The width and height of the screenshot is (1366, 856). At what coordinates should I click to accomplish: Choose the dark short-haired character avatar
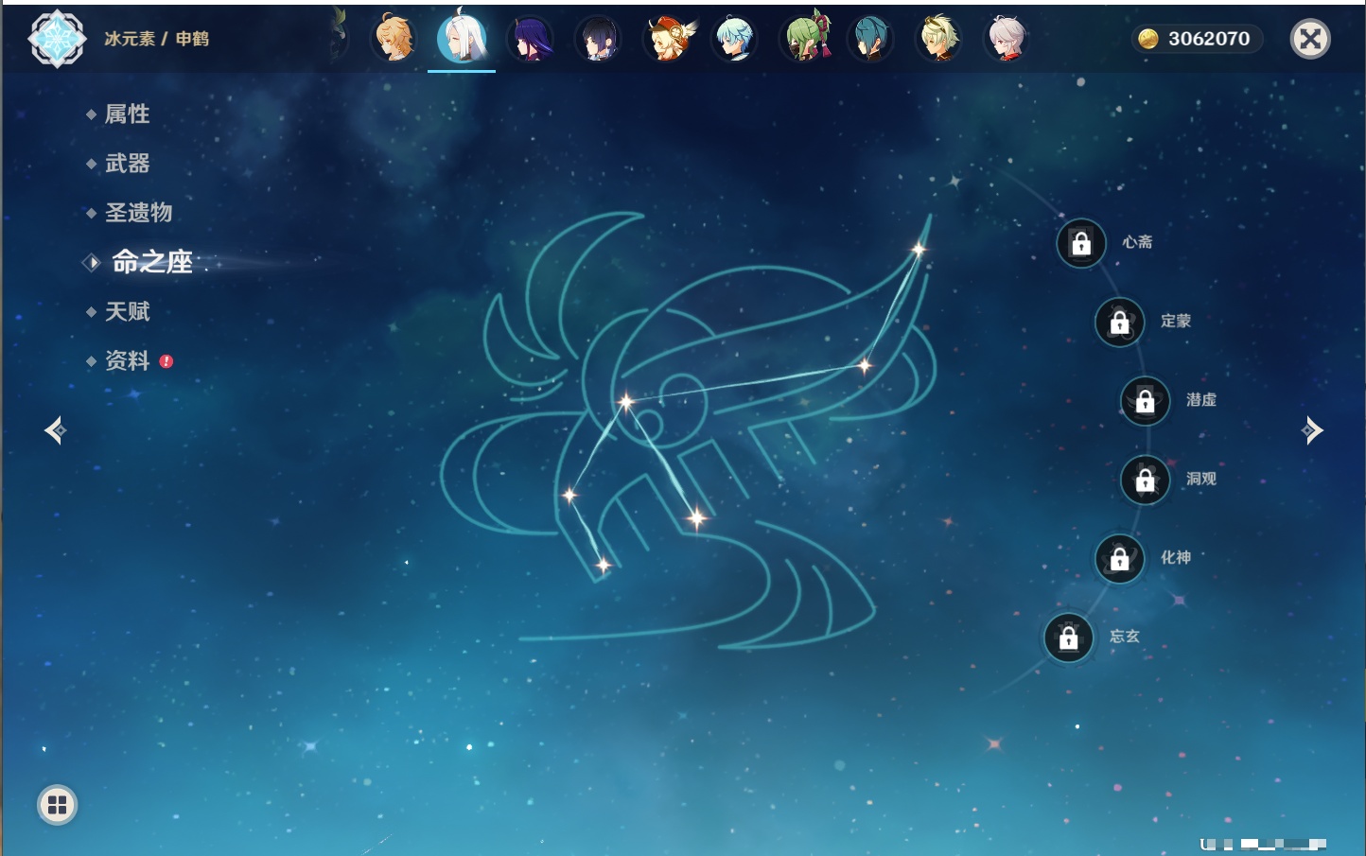(599, 39)
